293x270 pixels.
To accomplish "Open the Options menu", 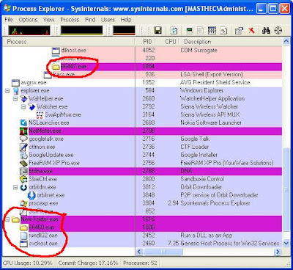I will [29, 20].
